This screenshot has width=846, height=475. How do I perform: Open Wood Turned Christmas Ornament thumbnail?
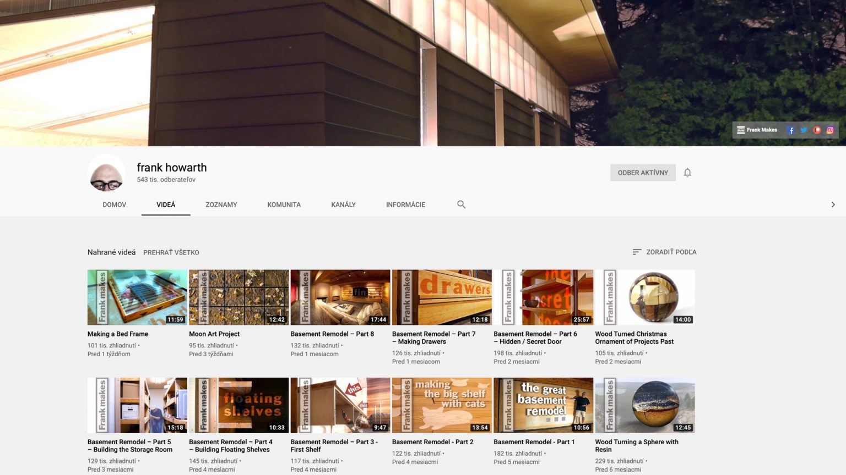pyautogui.click(x=645, y=297)
